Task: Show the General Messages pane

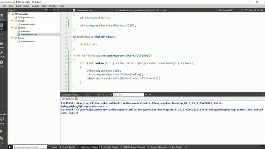Action: [157, 147]
